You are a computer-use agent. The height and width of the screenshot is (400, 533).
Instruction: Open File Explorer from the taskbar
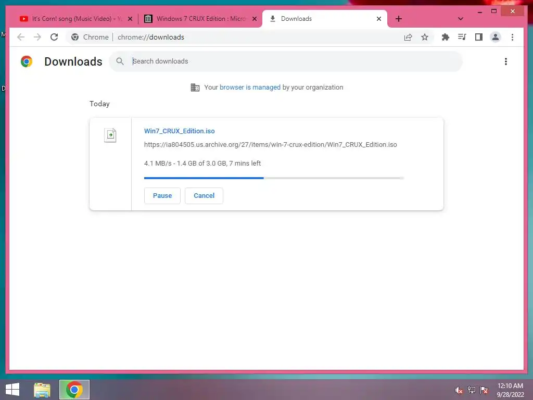(x=42, y=390)
